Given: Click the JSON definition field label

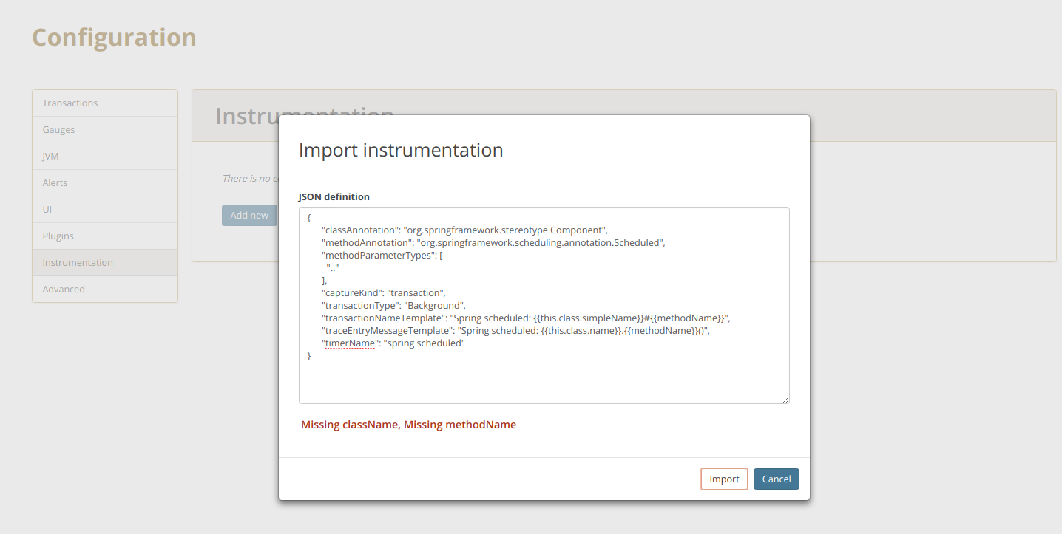Looking at the screenshot, I should [x=334, y=196].
